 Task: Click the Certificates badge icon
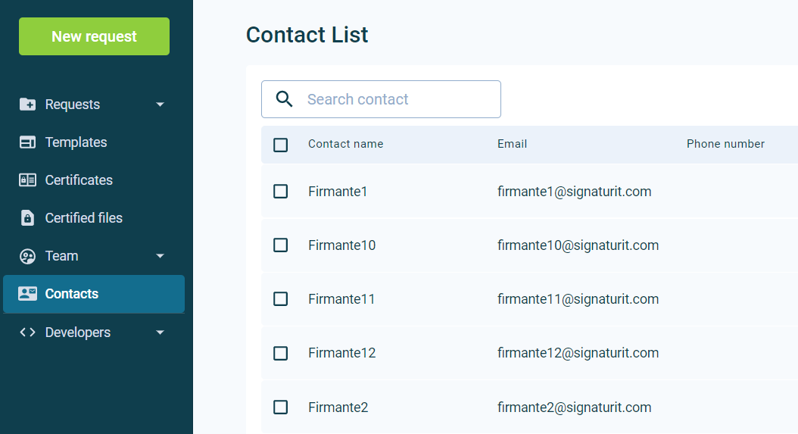(x=27, y=180)
